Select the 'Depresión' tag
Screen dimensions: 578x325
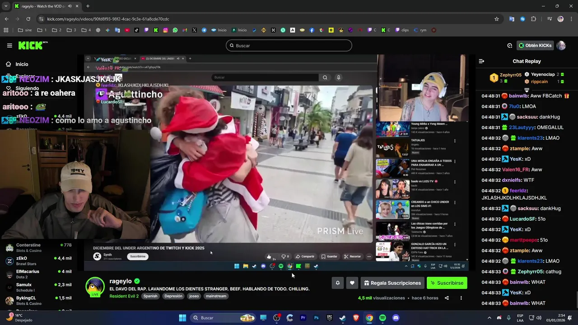[x=173, y=296]
